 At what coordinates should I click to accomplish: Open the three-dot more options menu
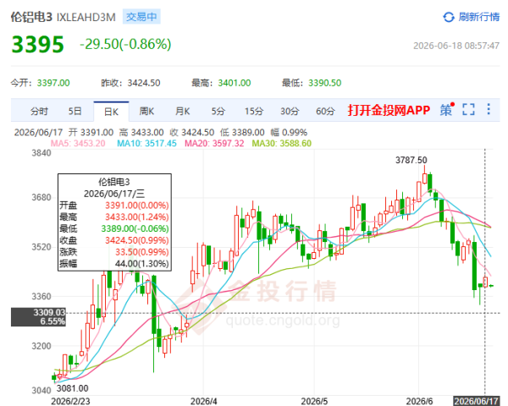(x=489, y=109)
